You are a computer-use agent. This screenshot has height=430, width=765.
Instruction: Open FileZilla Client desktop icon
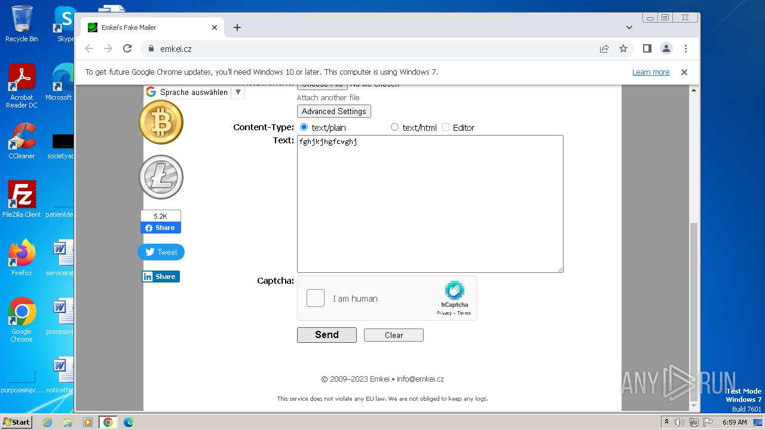(22, 199)
